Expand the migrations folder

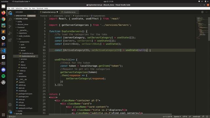tap(23, 33)
